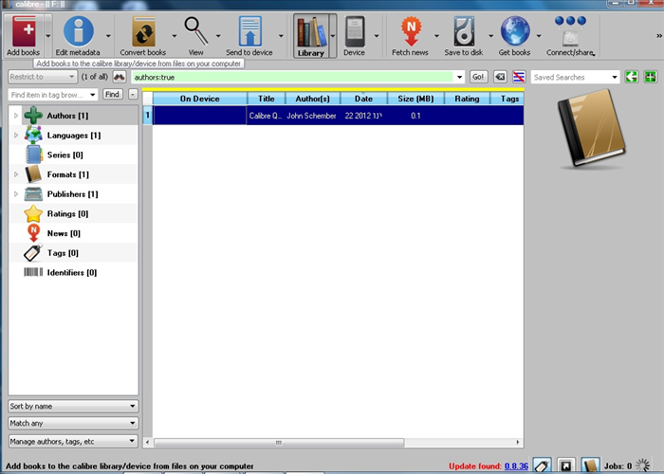Open Library dropdown arrow
Screen dimensions: 664x474
coord(333,36)
